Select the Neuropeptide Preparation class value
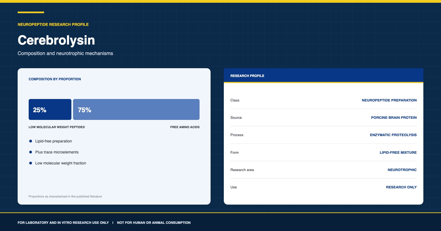This screenshot has width=441, height=231. [x=389, y=100]
